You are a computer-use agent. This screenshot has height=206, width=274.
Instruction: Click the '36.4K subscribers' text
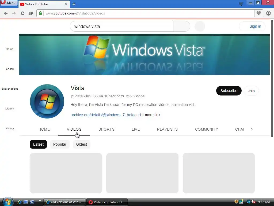(109, 96)
